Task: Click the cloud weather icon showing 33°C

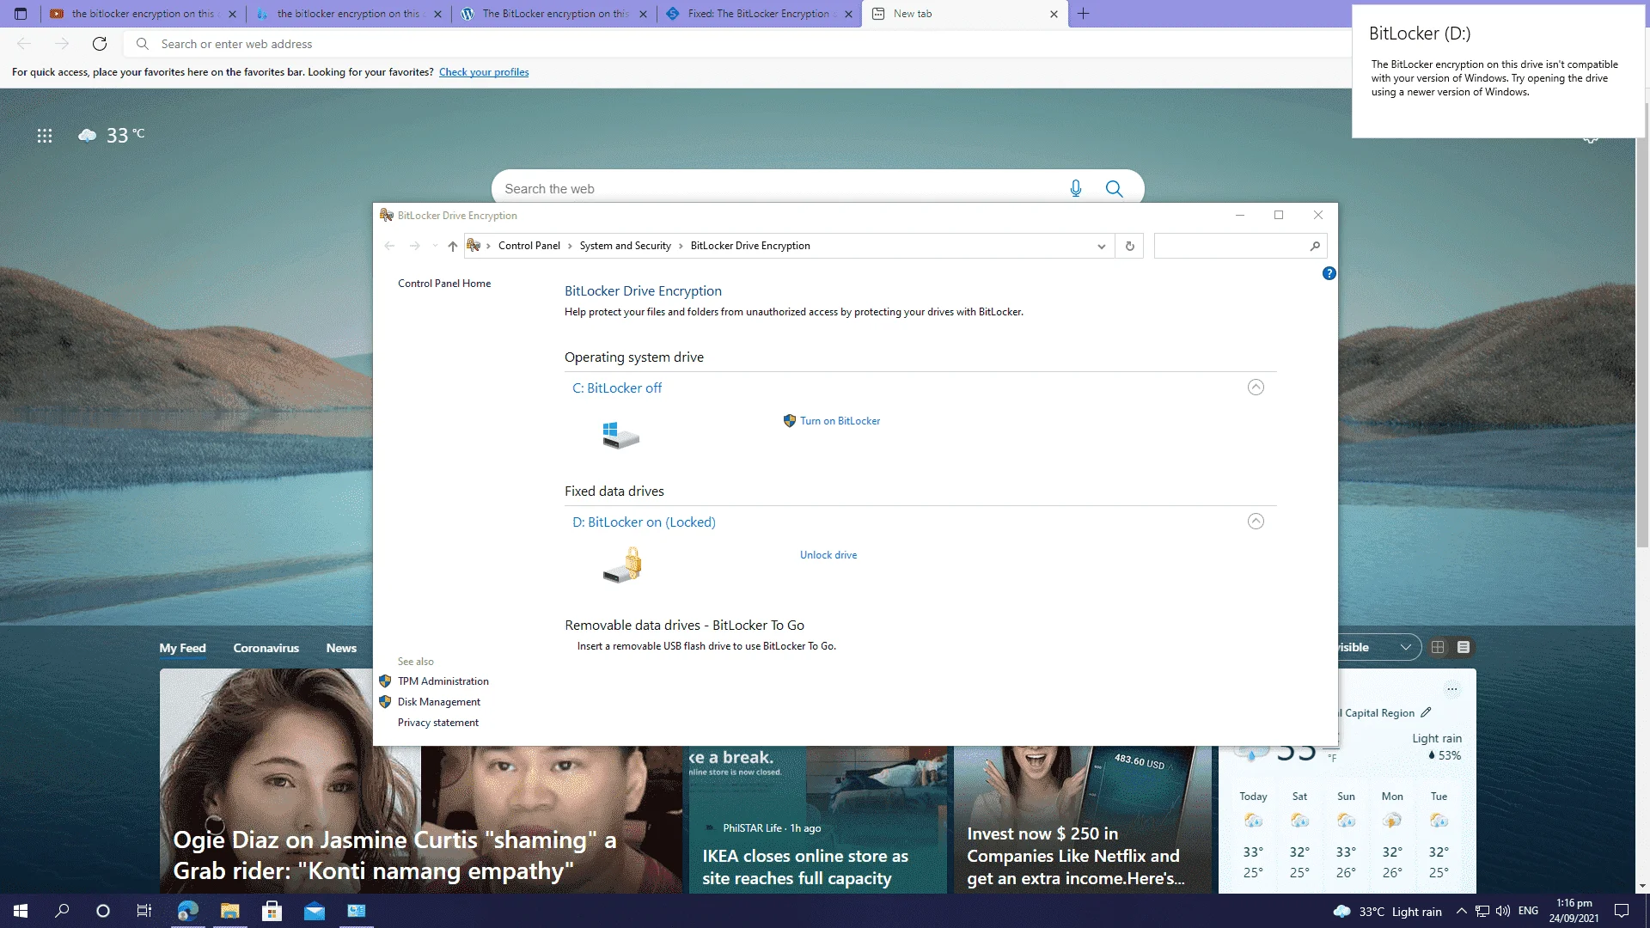Action: coord(87,135)
